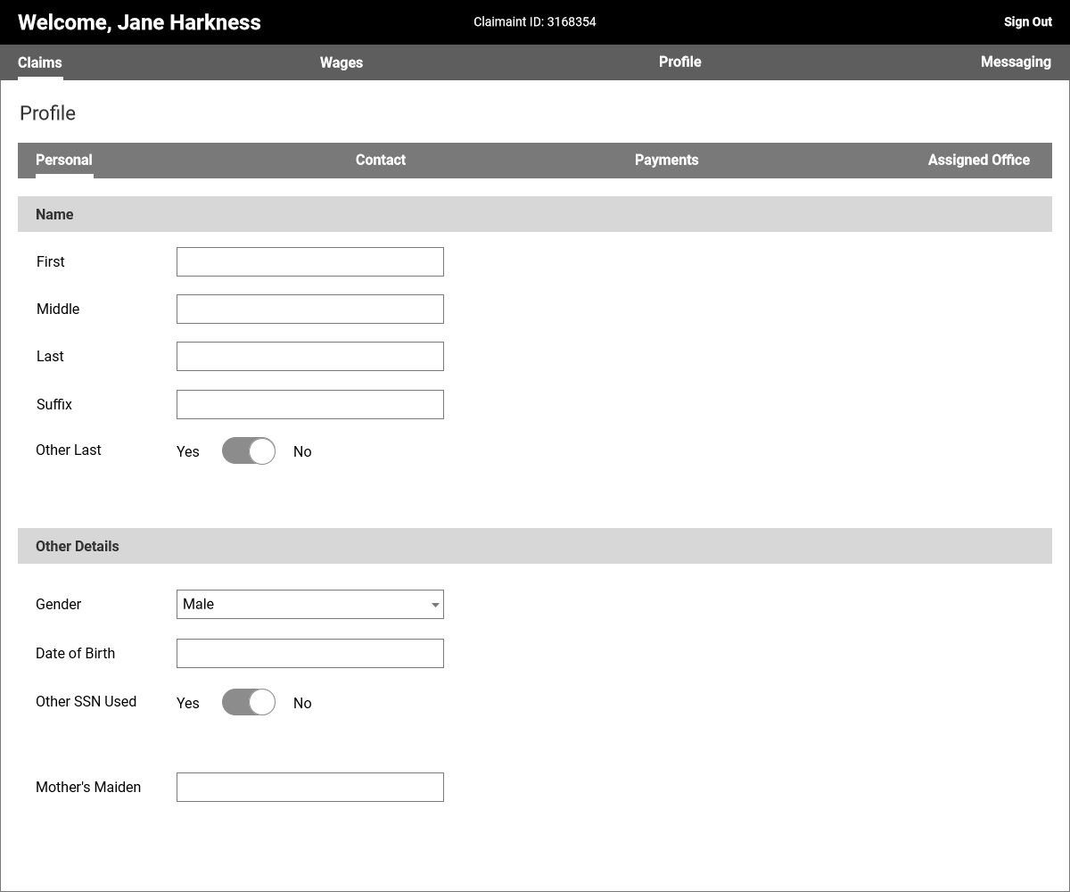View the Assigned Office sub-tab
The width and height of the screenshot is (1070, 892).
978,161
